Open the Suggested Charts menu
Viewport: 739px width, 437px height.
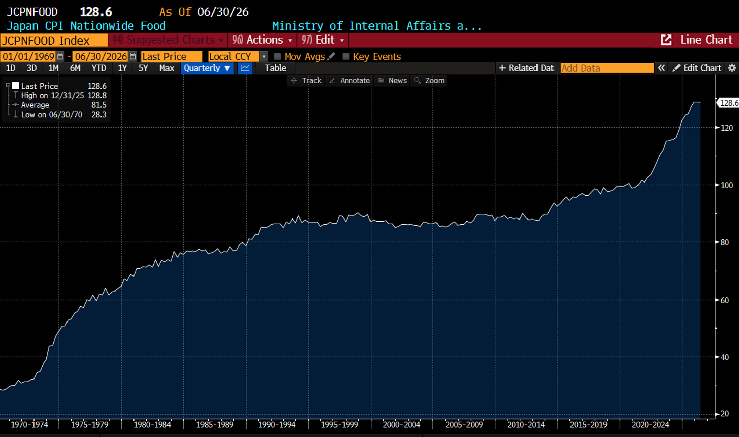pos(169,40)
